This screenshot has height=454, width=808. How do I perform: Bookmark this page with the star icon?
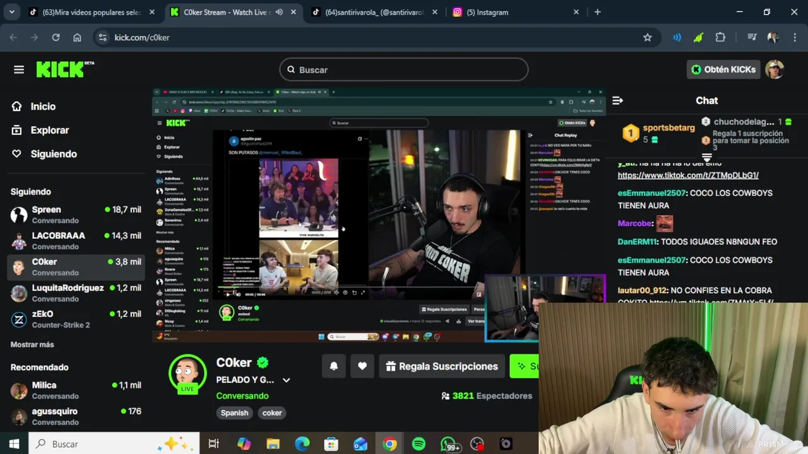(647, 37)
